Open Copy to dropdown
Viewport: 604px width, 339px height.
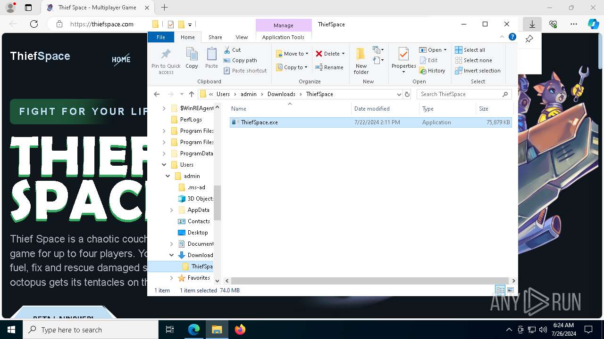click(292, 67)
